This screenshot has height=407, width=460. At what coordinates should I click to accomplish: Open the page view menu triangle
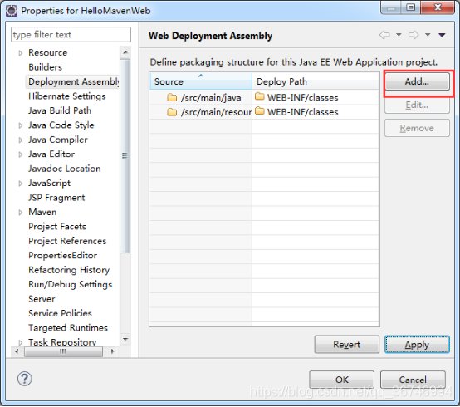[x=442, y=35]
